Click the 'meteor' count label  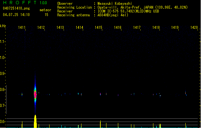tap(45, 10)
